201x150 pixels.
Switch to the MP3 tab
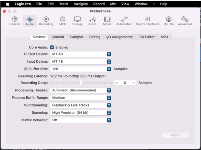click(164, 37)
